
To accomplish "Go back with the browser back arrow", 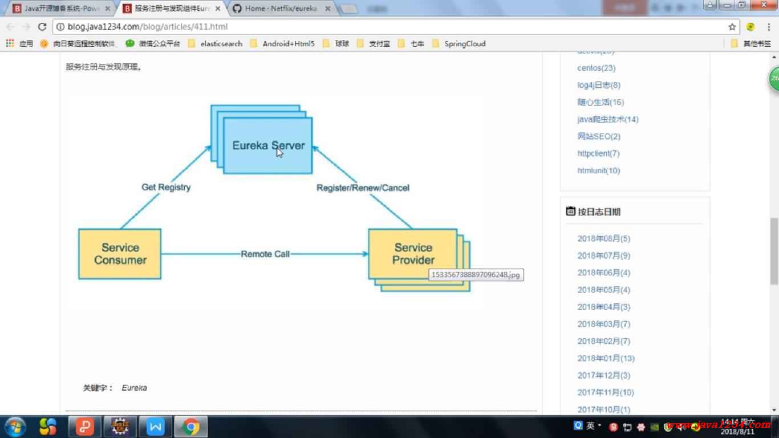I will pos(10,27).
